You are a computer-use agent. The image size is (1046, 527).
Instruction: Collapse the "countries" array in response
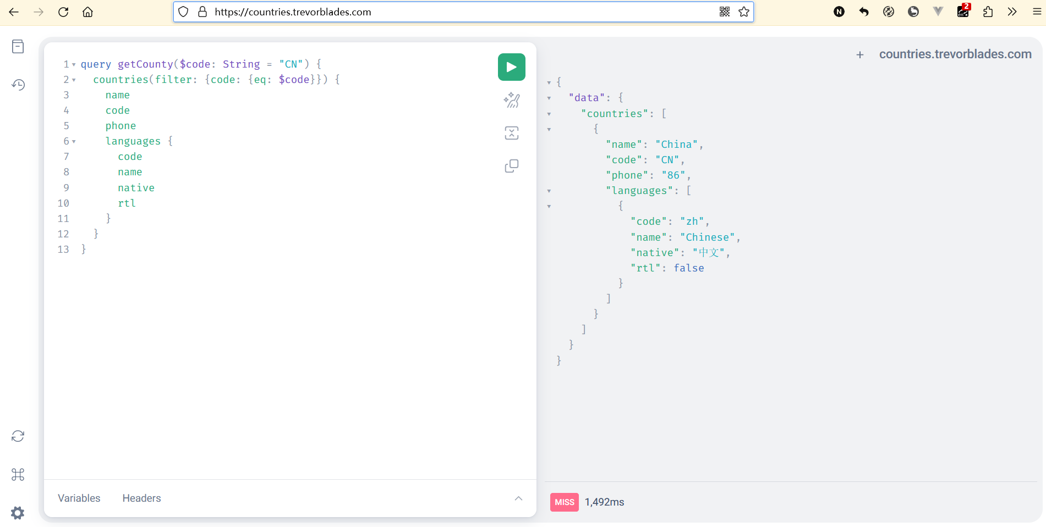pyautogui.click(x=549, y=114)
